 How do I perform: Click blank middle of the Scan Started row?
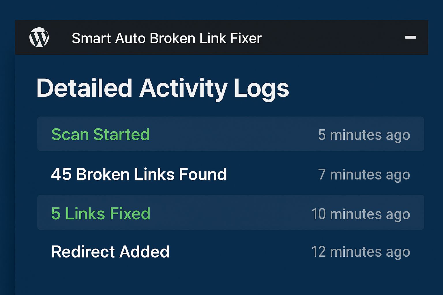pos(231,134)
